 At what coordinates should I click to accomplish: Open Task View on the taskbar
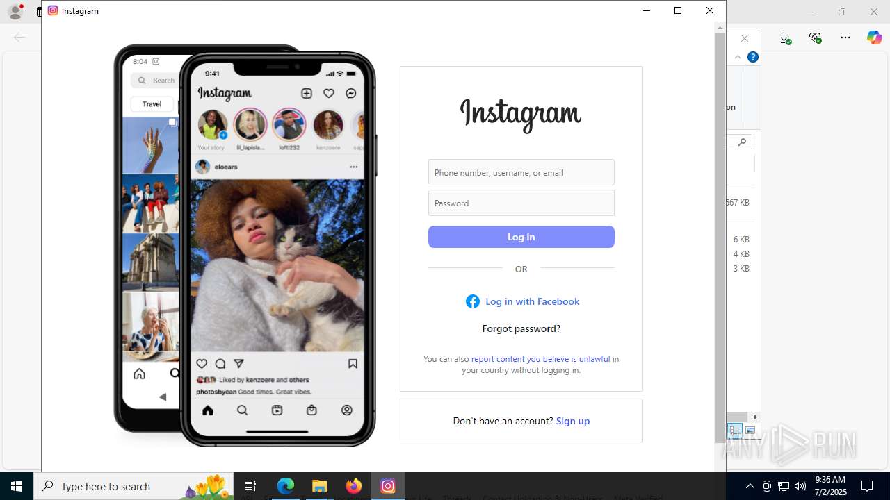point(250,486)
